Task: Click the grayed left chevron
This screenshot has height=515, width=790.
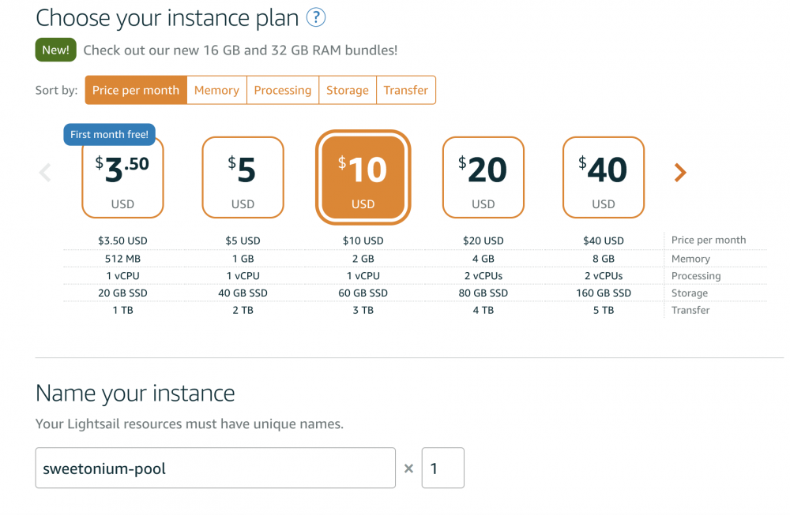Action: (45, 172)
